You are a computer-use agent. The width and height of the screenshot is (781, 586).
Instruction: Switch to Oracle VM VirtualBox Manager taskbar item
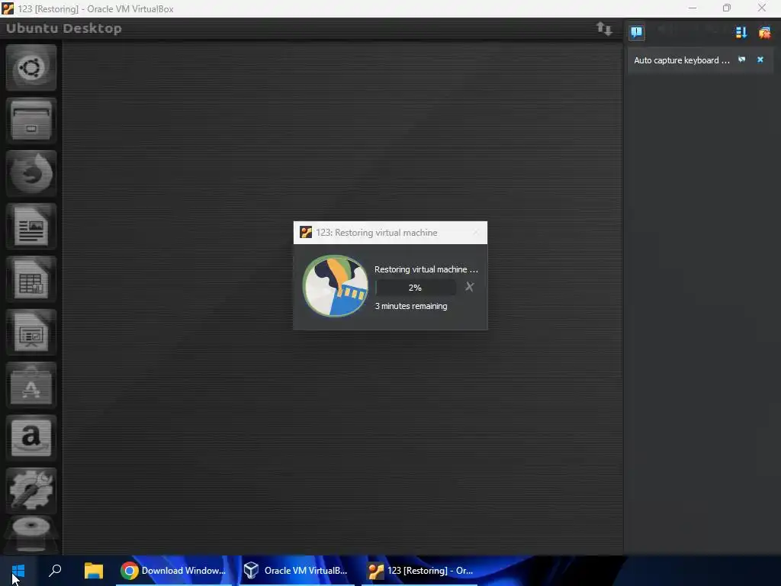click(297, 571)
